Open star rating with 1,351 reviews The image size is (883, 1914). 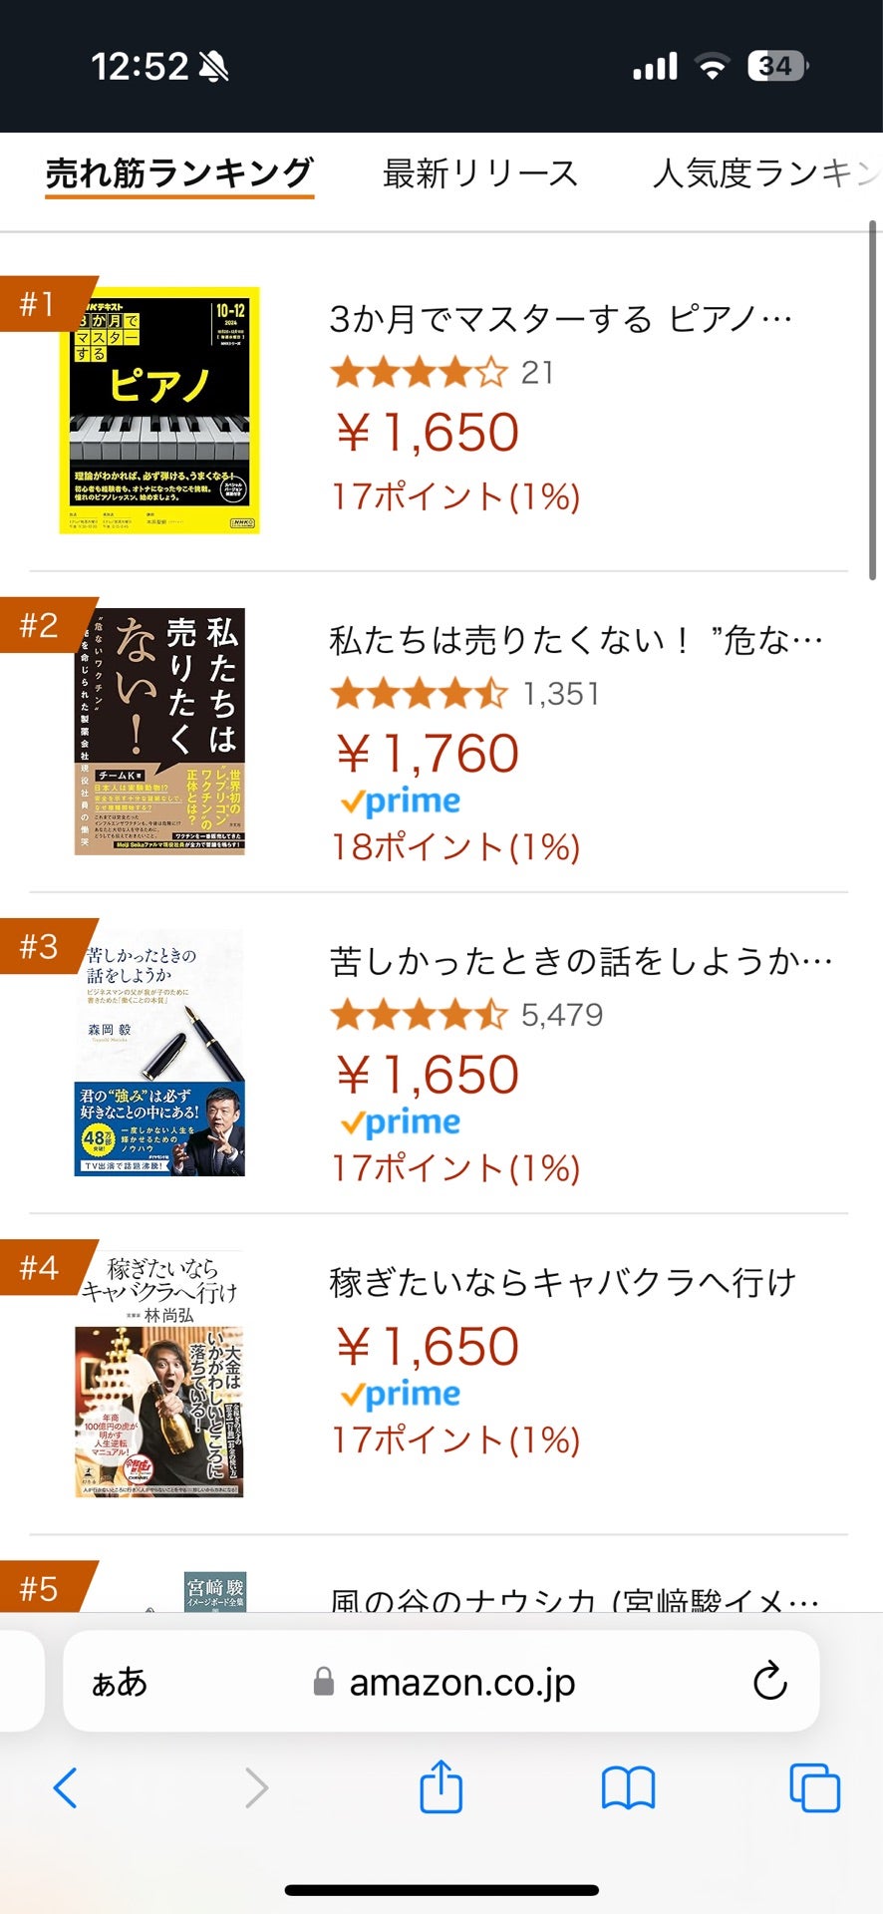tap(420, 694)
